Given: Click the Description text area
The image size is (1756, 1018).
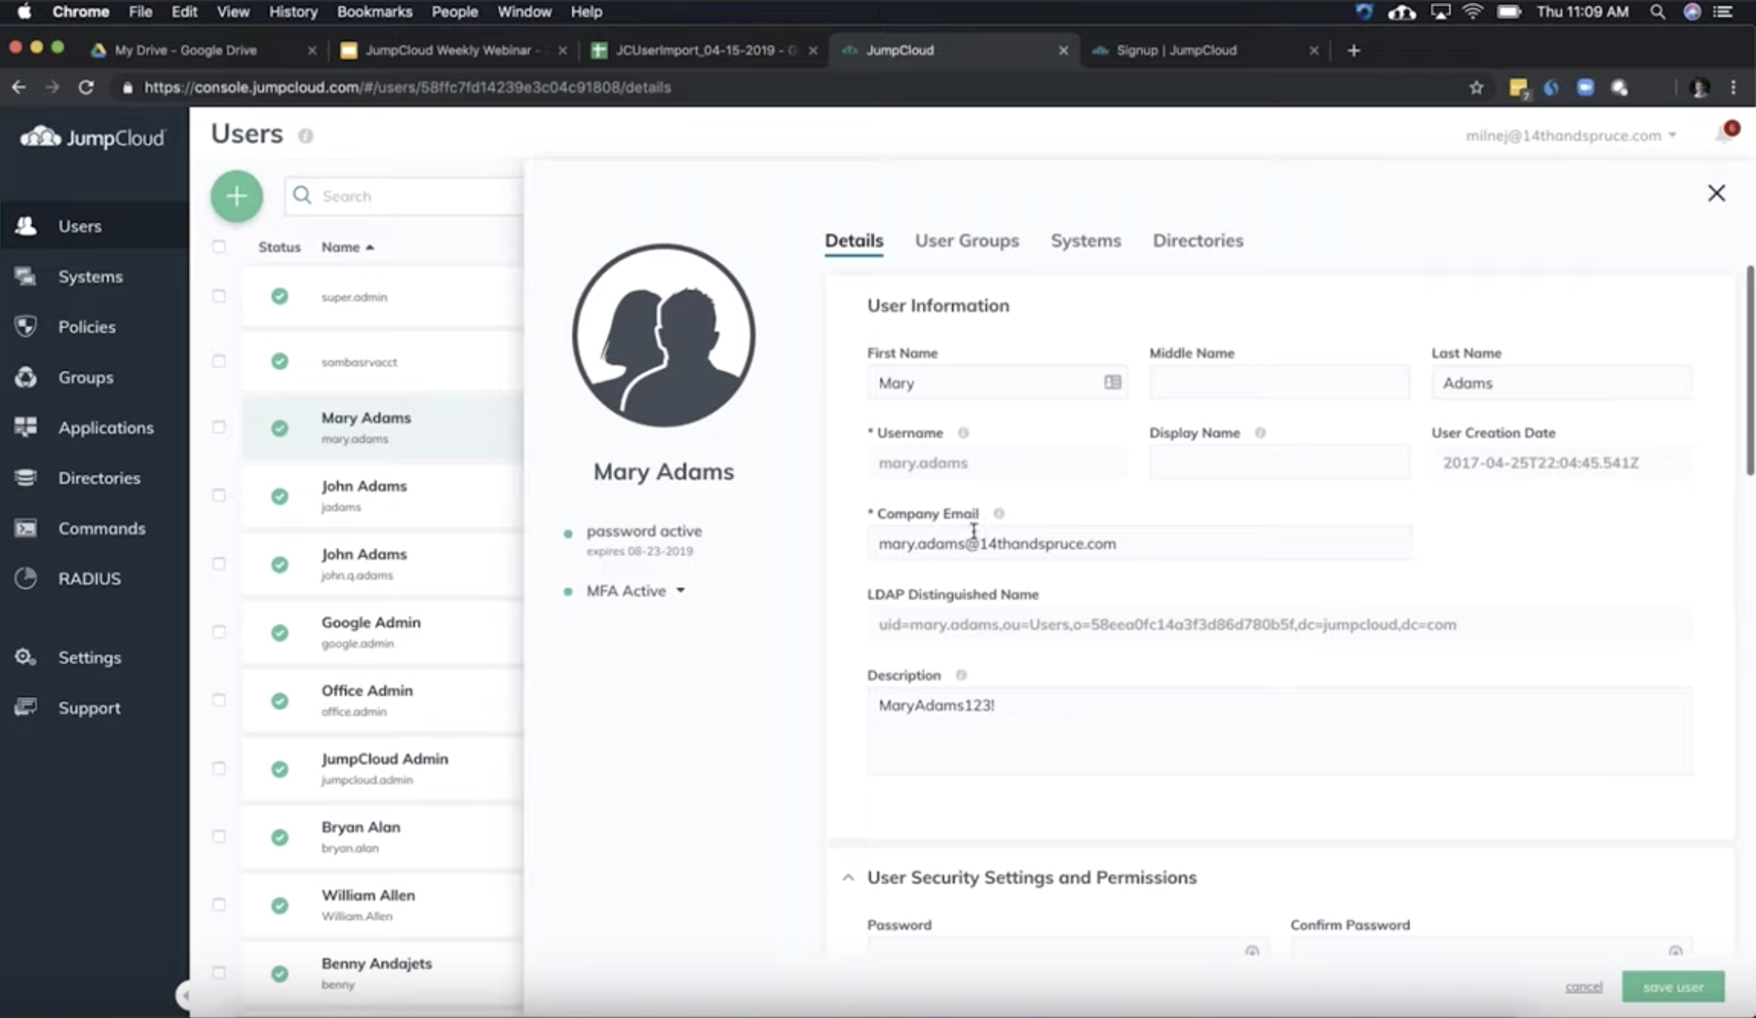Looking at the screenshot, I should tap(1280, 731).
